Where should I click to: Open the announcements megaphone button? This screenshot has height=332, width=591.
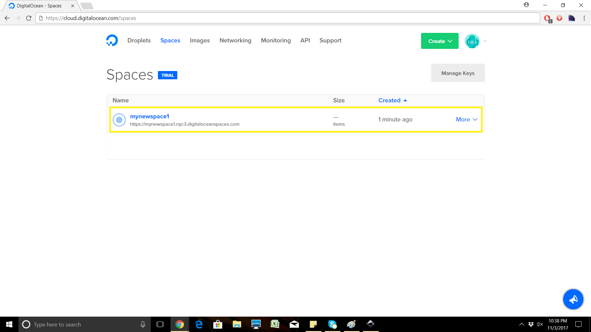click(573, 299)
